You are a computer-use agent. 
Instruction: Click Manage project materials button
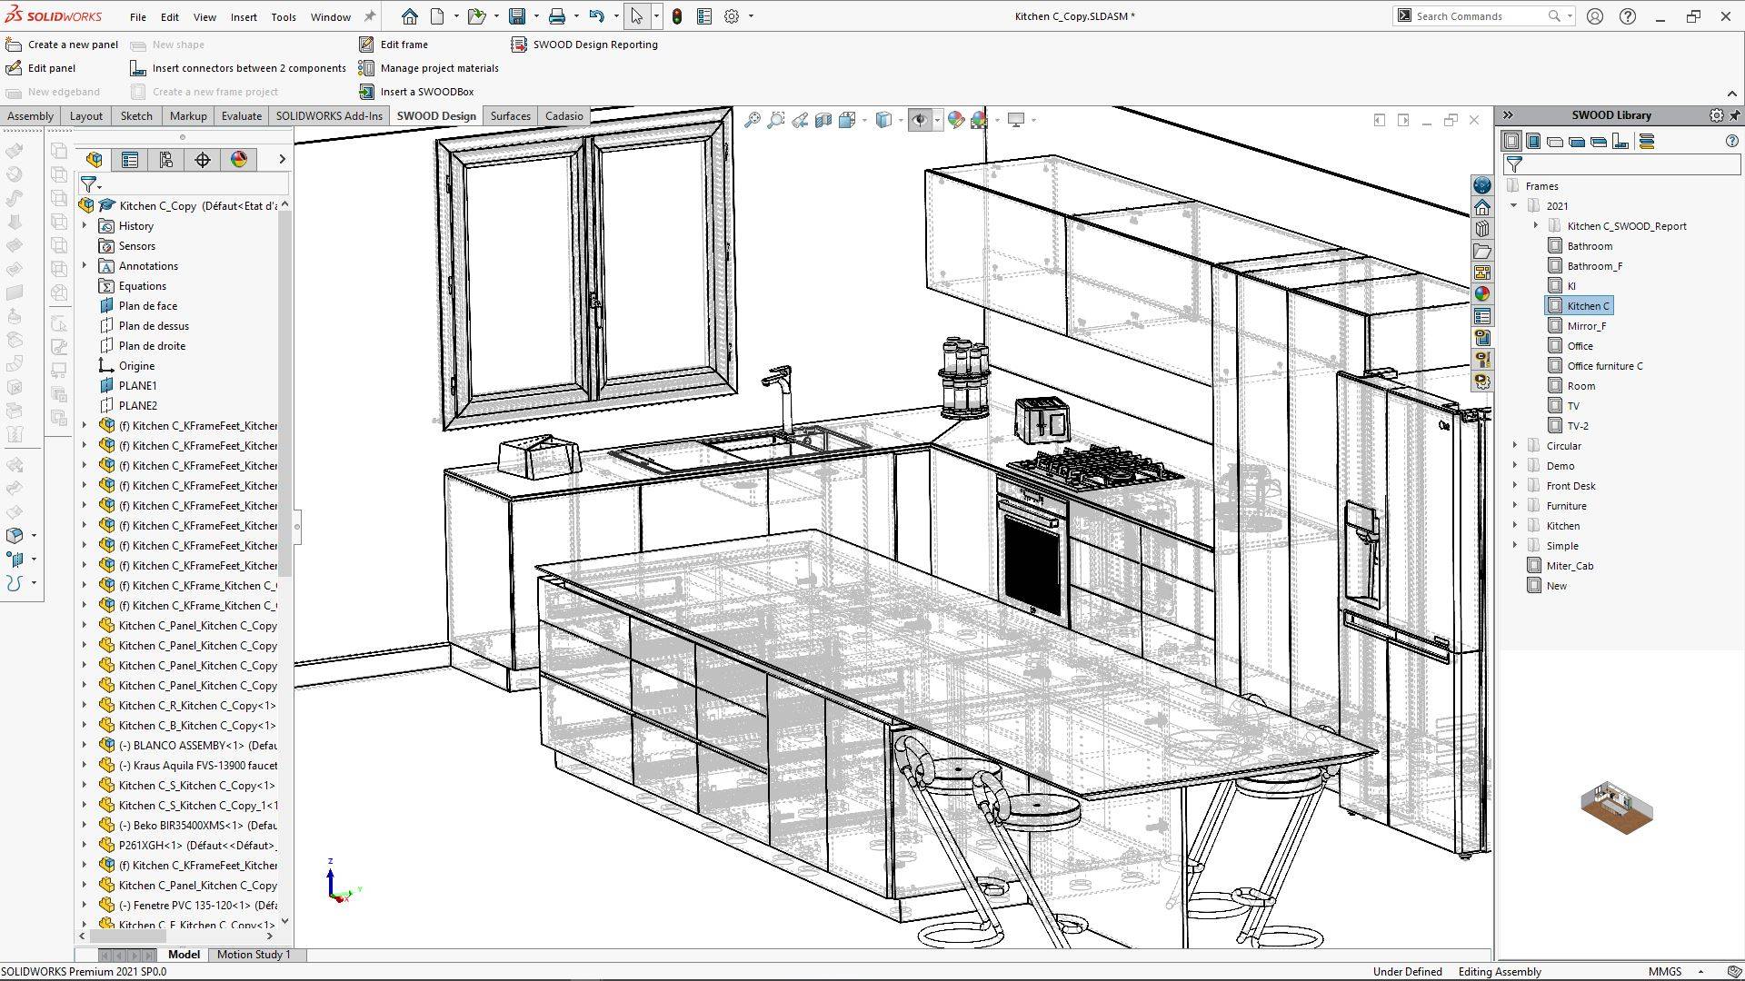tap(439, 68)
